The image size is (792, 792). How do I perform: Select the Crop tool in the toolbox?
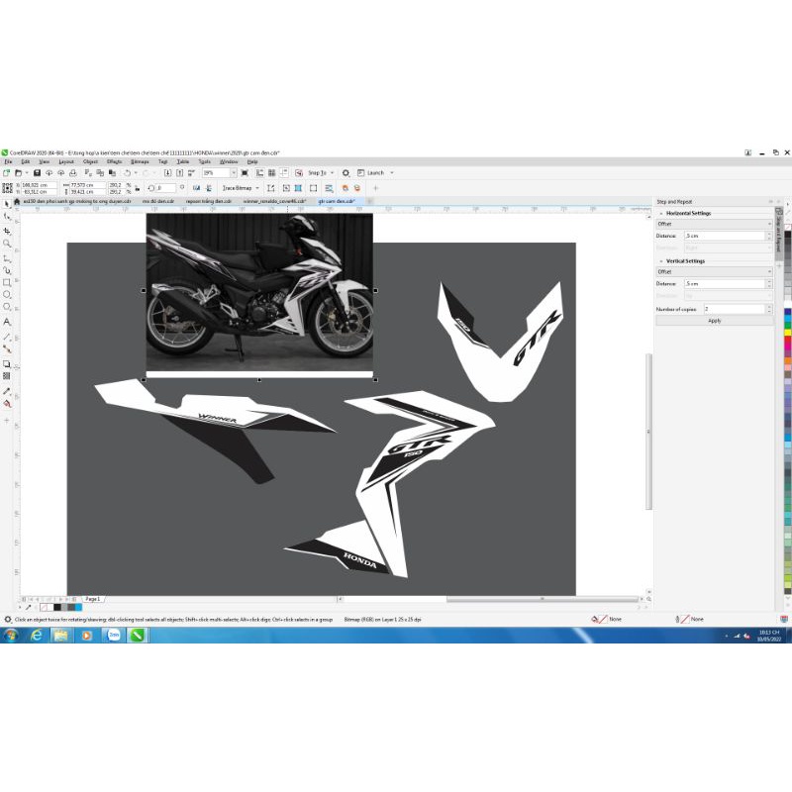tap(7, 230)
